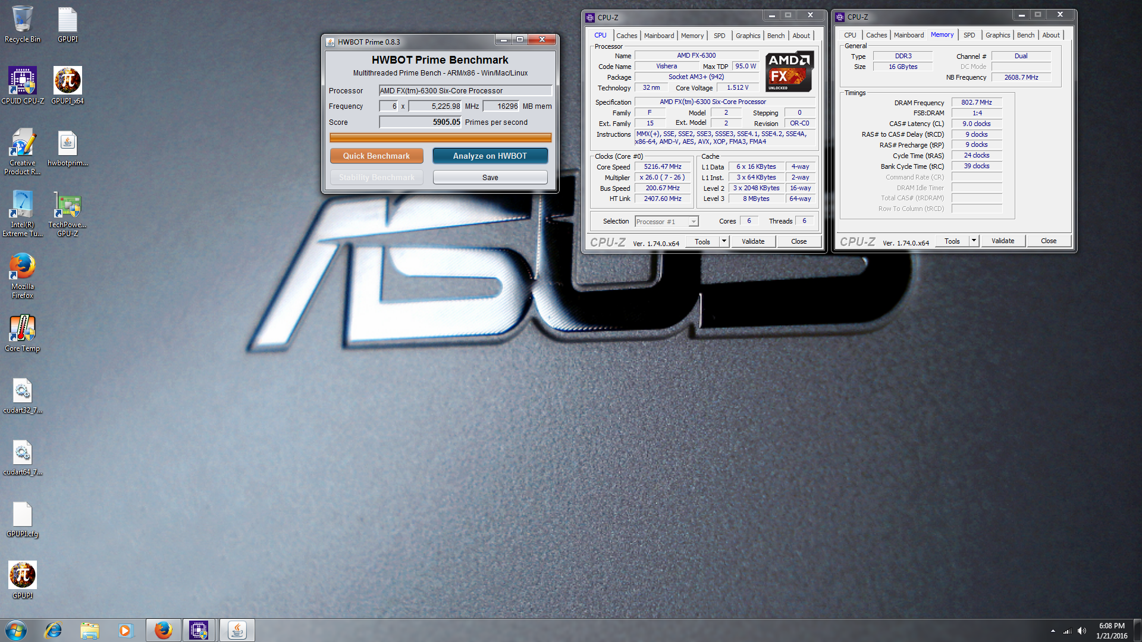The width and height of the screenshot is (1142, 642).
Task: Click the network signal tray icon
Action: 1068,631
